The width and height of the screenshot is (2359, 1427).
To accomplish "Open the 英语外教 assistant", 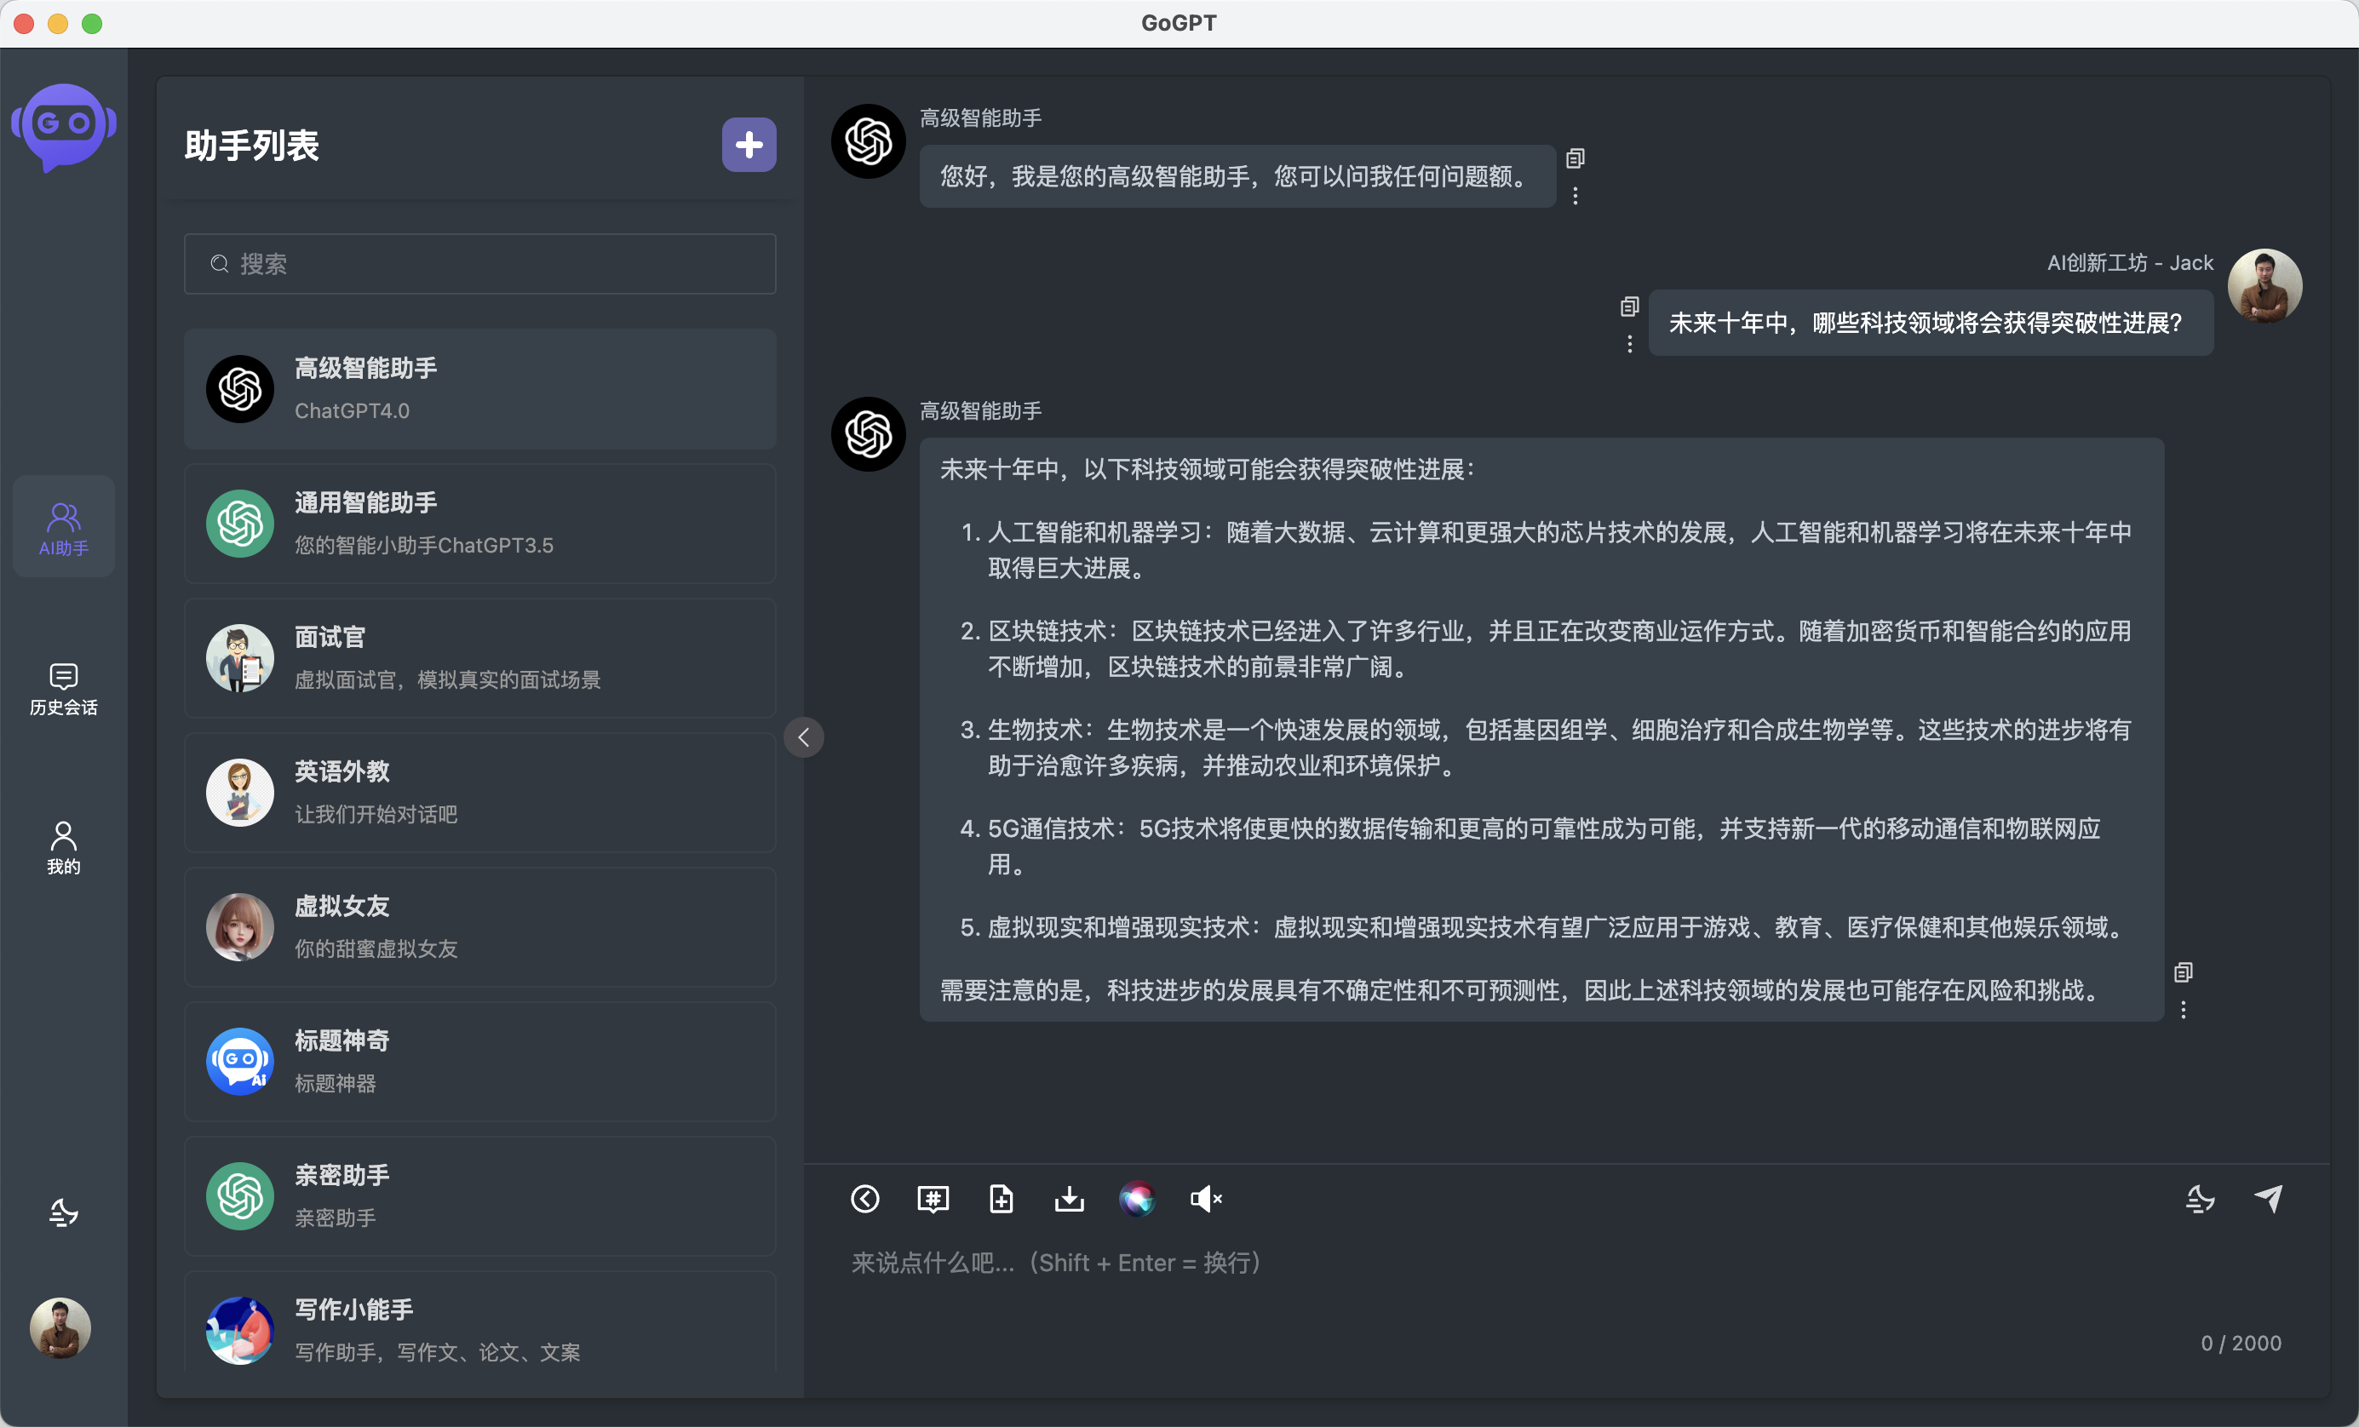I will 479,793.
